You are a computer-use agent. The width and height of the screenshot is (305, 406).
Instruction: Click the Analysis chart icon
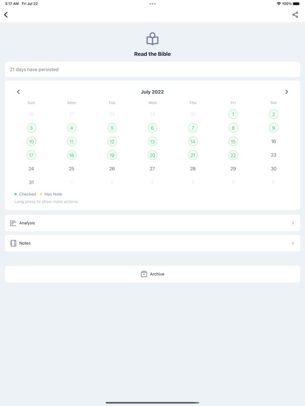13,223
